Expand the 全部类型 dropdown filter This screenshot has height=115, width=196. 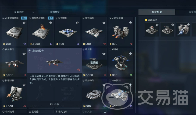click(x=55, y=12)
